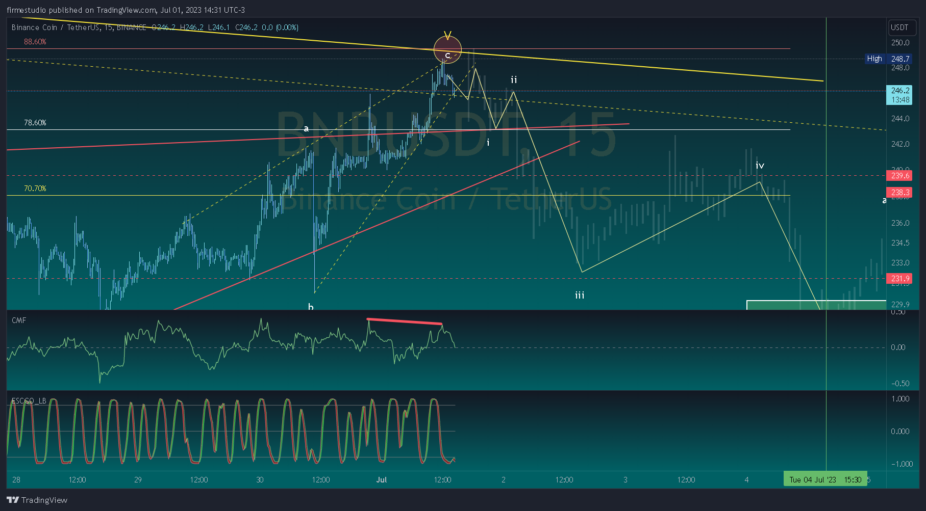Select the wave 'b' label
This screenshot has width=926, height=511.
coord(311,307)
